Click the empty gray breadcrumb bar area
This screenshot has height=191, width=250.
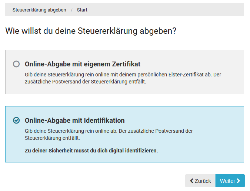click(167, 10)
